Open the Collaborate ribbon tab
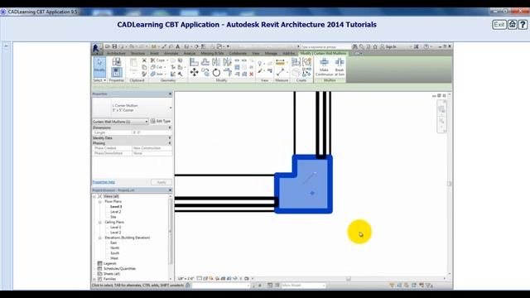Viewport: 530px width, 298px height. (x=238, y=53)
